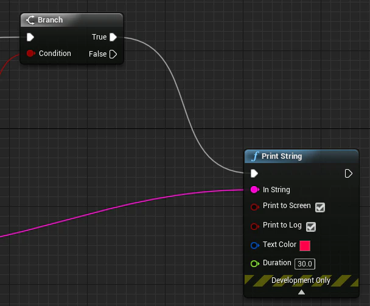The image size is (370, 306).
Task: Click the Branch node input execution pin
Action: (x=30, y=37)
